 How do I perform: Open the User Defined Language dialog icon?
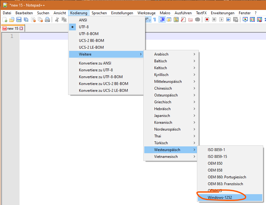(169, 20)
